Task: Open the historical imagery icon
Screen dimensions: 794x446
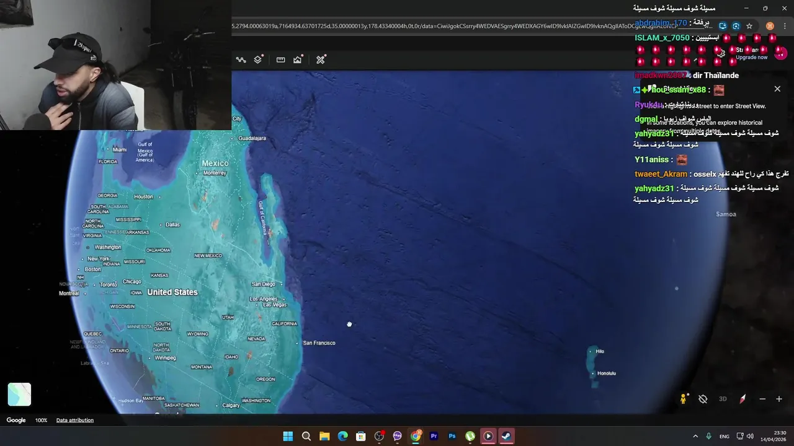Action: click(x=298, y=59)
